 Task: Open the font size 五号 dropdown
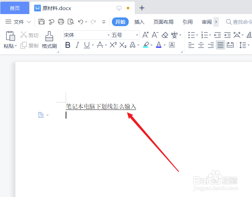pyautogui.click(x=137, y=35)
